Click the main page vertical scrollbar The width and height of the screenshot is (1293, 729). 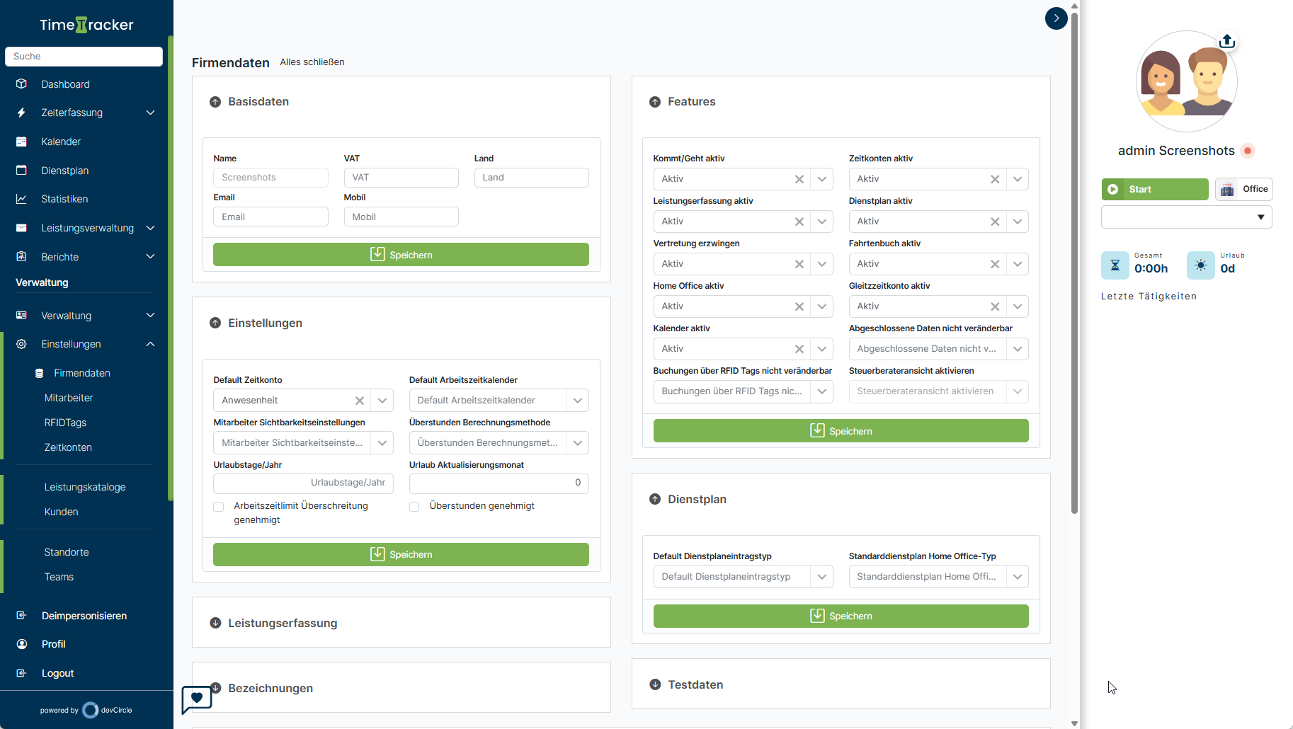[1074, 262]
